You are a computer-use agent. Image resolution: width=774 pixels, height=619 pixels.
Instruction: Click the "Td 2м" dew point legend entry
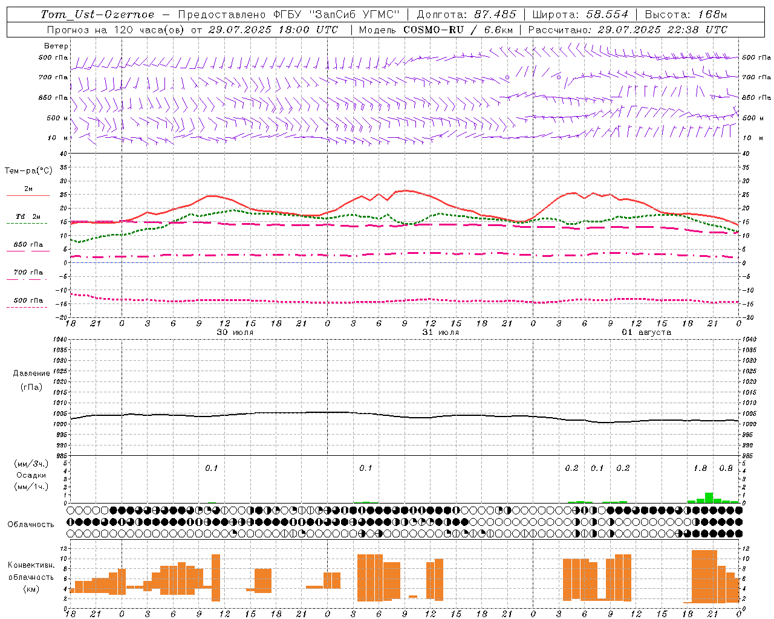tap(28, 216)
